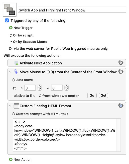
Task: Select the Move Mouse action title text
Action: coord(68,72)
